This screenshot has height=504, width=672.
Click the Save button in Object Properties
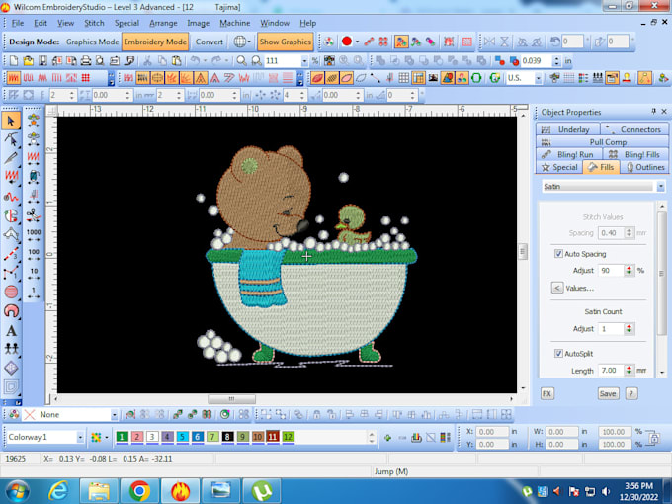(608, 393)
